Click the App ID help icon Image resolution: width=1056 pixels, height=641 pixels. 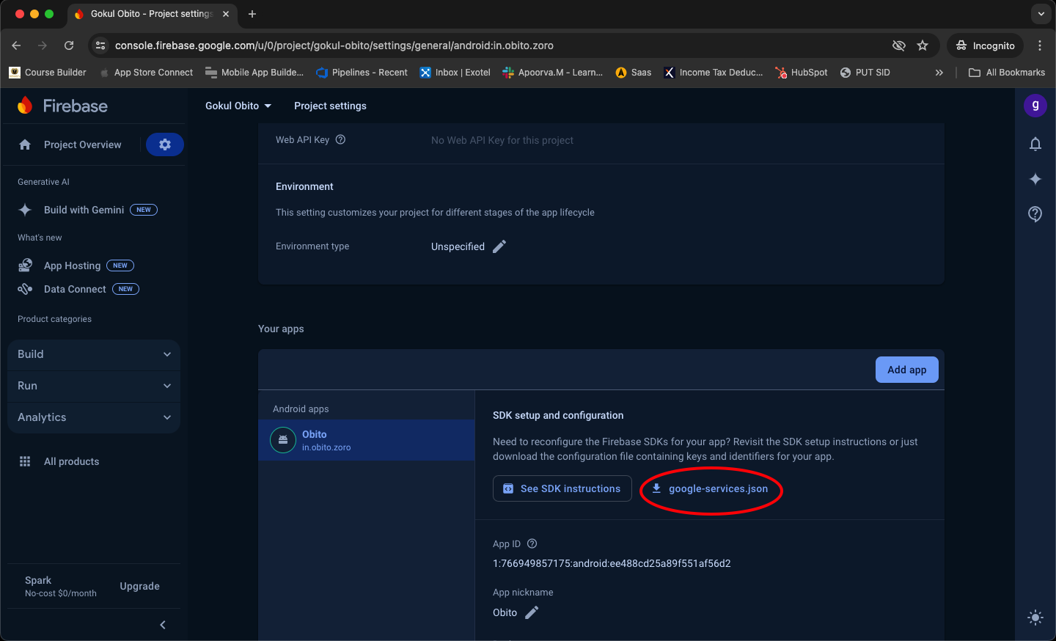(532, 543)
